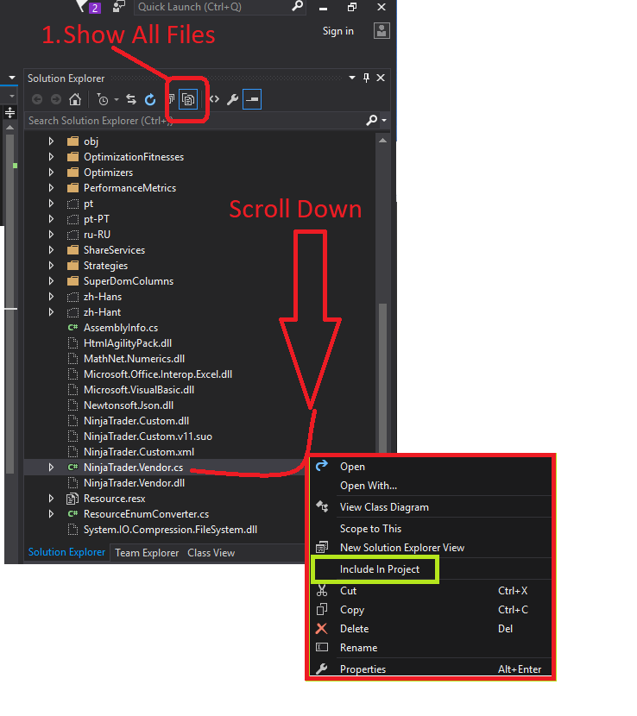Expand the Optimizers folder
This screenshot has width=637, height=716.
tap(51, 173)
